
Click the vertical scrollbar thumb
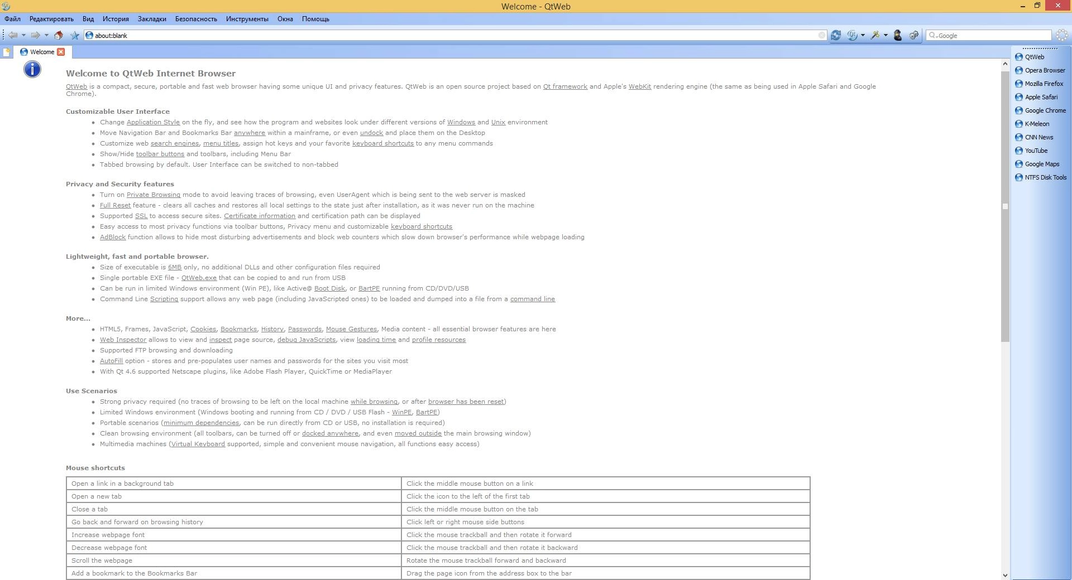[1005, 205]
